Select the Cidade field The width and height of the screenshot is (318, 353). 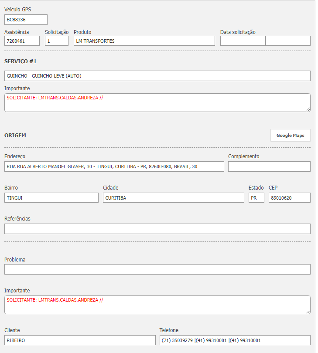click(174, 198)
